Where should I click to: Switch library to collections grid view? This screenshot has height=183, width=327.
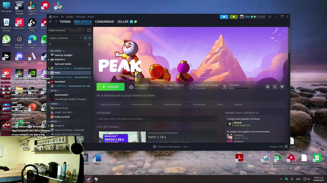coord(89,30)
